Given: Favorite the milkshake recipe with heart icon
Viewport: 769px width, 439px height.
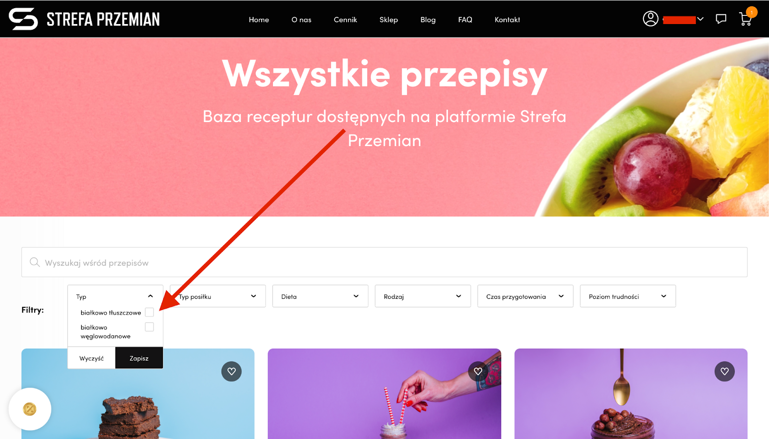Looking at the screenshot, I should click(x=478, y=371).
